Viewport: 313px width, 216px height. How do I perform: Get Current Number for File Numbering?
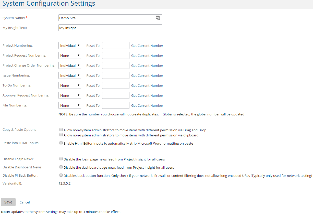click(147, 105)
